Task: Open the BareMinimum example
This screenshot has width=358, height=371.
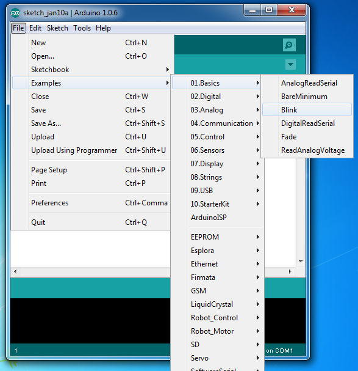Action: [x=307, y=97]
